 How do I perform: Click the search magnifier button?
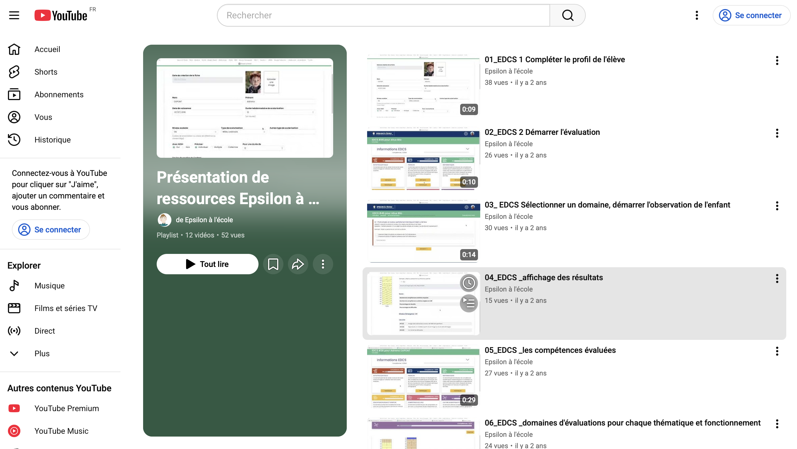pyautogui.click(x=567, y=15)
